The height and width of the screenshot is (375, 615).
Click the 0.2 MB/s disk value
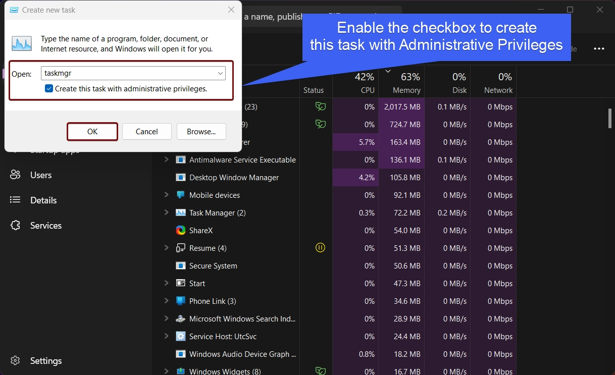point(452,213)
